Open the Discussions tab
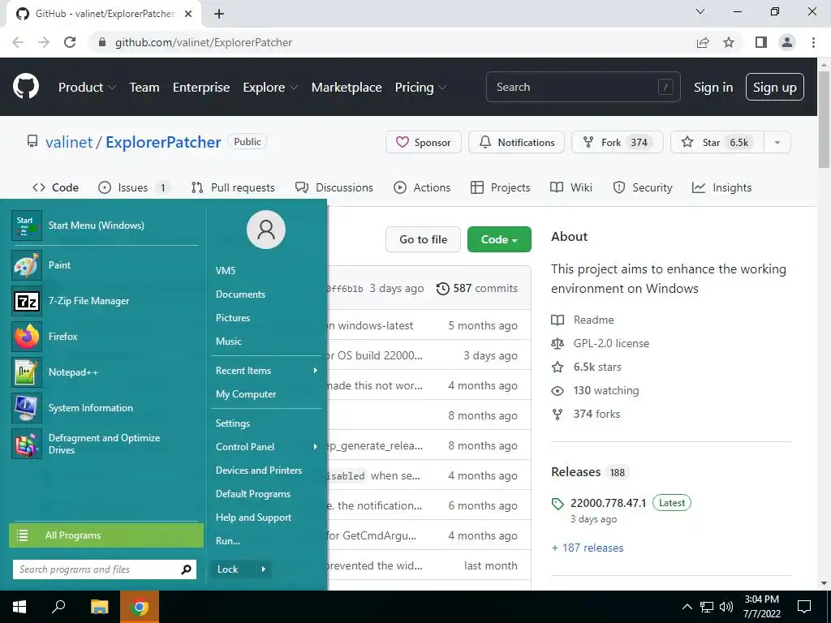This screenshot has width=831, height=623. [334, 187]
